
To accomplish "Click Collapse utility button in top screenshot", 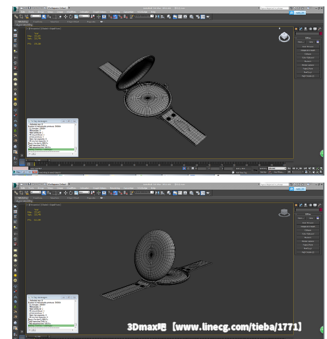I will [x=308, y=54].
